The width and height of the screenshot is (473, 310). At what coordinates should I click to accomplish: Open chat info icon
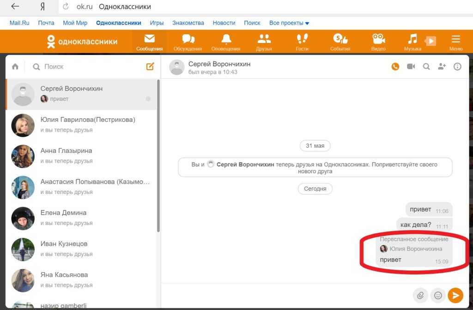(x=457, y=67)
